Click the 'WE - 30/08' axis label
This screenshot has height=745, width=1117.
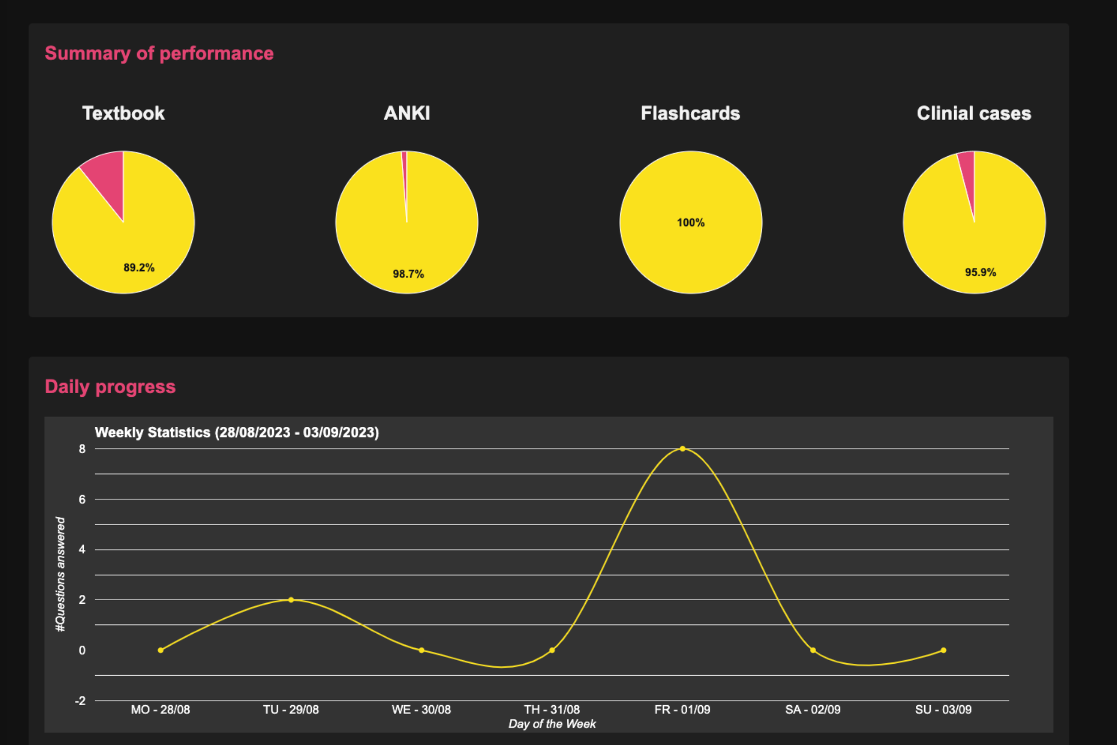pyautogui.click(x=421, y=710)
